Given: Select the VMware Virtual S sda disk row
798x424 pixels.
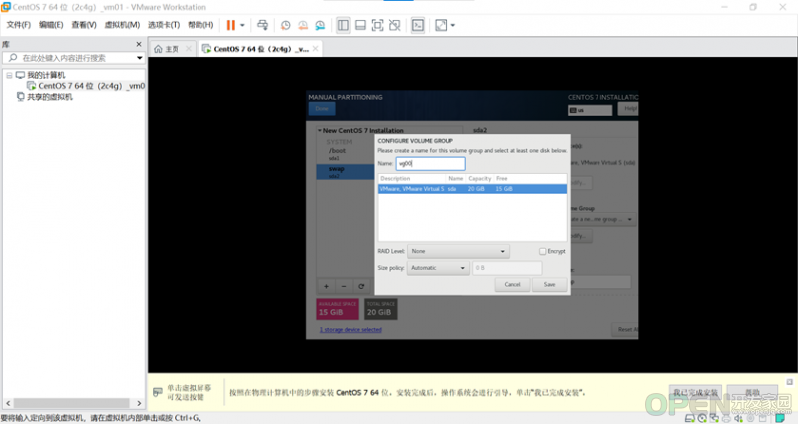Looking at the screenshot, I should coord(472,189).
